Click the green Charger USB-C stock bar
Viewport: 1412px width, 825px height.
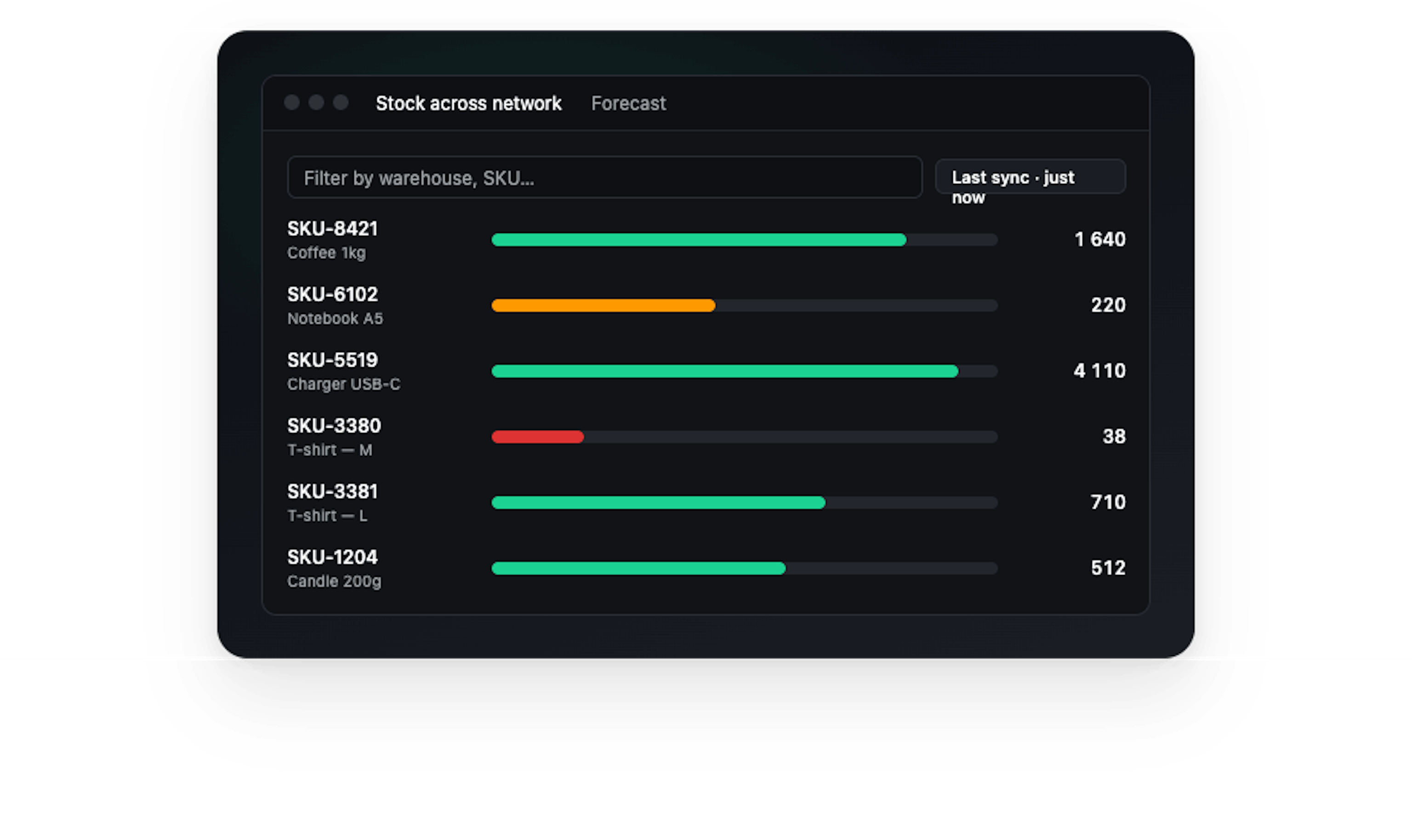(x=724, y=371)
